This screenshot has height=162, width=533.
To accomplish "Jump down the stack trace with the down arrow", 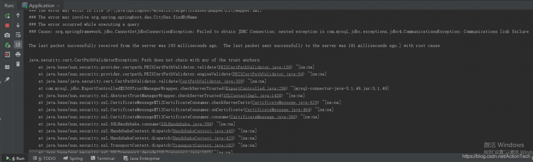I will coord(18,25).
